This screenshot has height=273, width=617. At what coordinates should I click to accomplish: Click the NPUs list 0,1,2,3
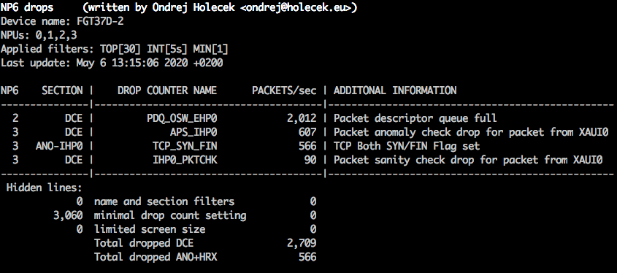point(56,36)
